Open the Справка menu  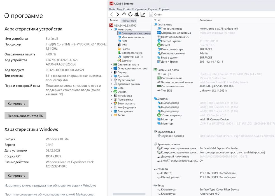[x=164, y=9]
